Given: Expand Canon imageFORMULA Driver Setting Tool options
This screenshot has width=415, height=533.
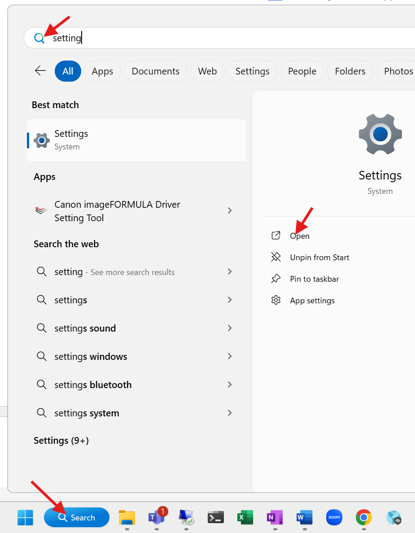Looking at the screenshot, I should pyautogui.click(x=229, y=210).
